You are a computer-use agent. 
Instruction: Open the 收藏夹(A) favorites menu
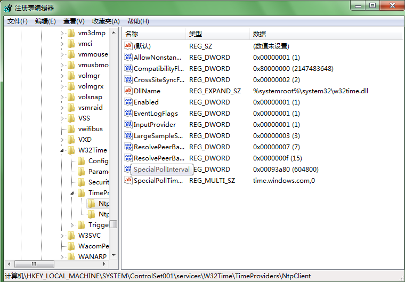pyautogui.click(x=106, y=21)
